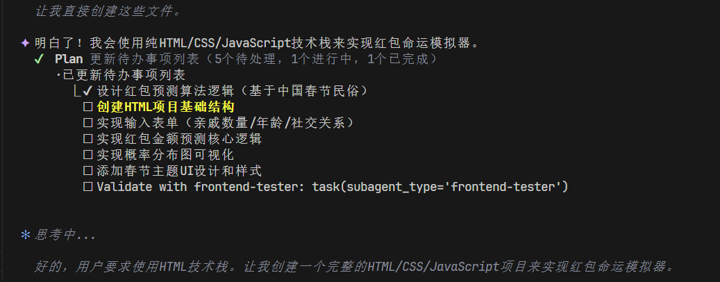
Task: Tick the checkbox for Validate with frontend-tester
Action: tap(87, 186)
